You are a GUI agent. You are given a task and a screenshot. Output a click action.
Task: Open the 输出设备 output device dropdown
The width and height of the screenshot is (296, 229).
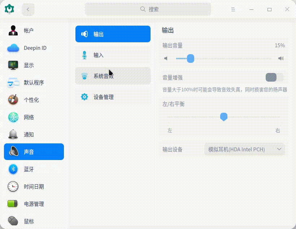pos(244,149)
